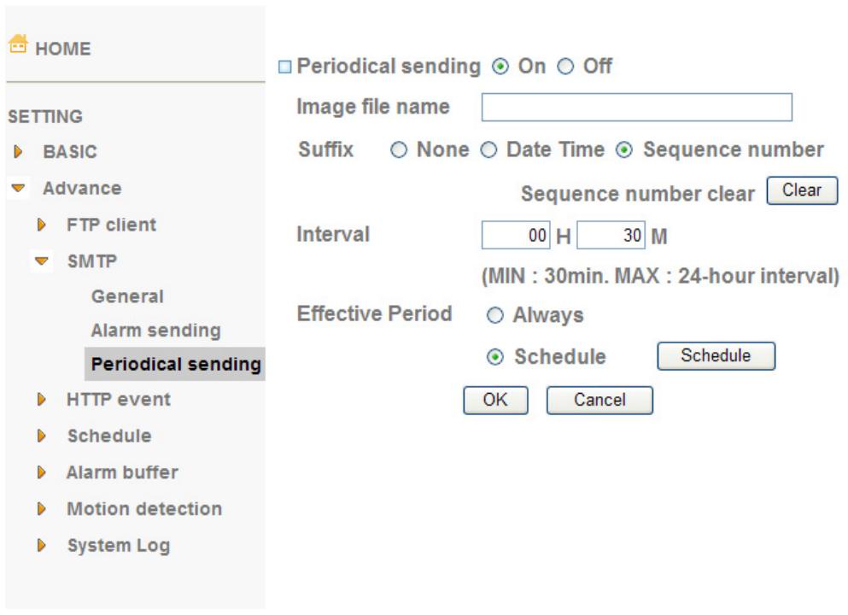Select None as the suffix
Image resolution: width=848 pixels, height=615 pixels.
(x=399, y=149)
